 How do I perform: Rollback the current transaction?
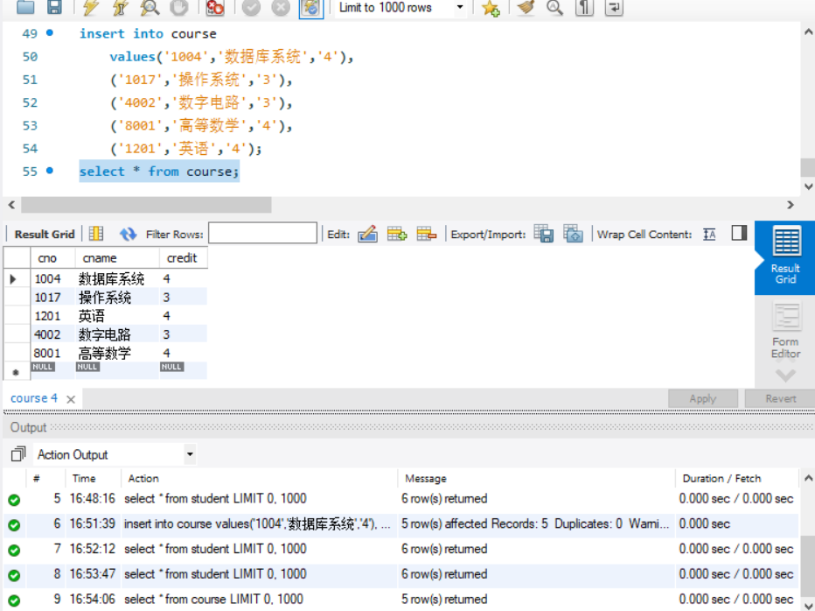281,7
